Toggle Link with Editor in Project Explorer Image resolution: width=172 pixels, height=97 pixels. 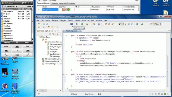click(53, 34)
